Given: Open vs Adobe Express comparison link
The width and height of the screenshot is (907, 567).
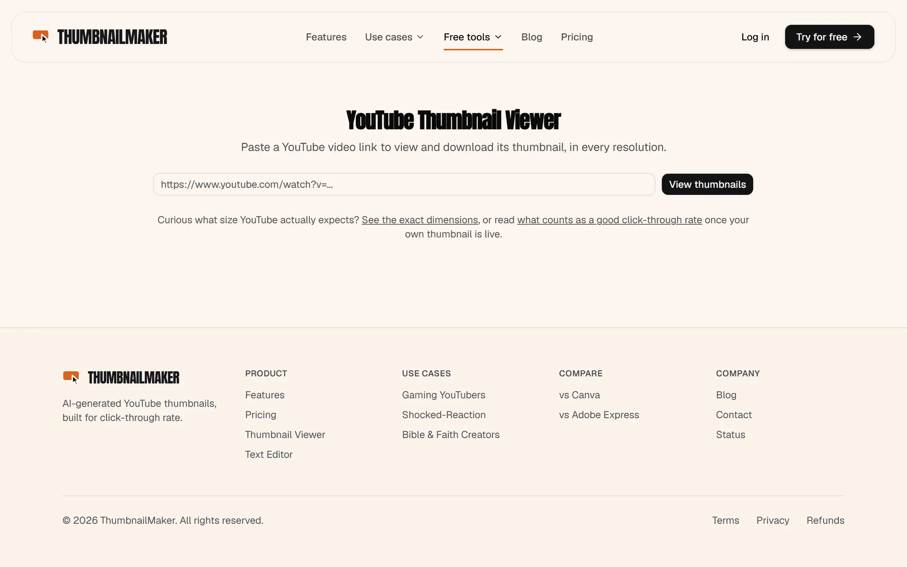Looking at the screenshot, I should 599,415.
